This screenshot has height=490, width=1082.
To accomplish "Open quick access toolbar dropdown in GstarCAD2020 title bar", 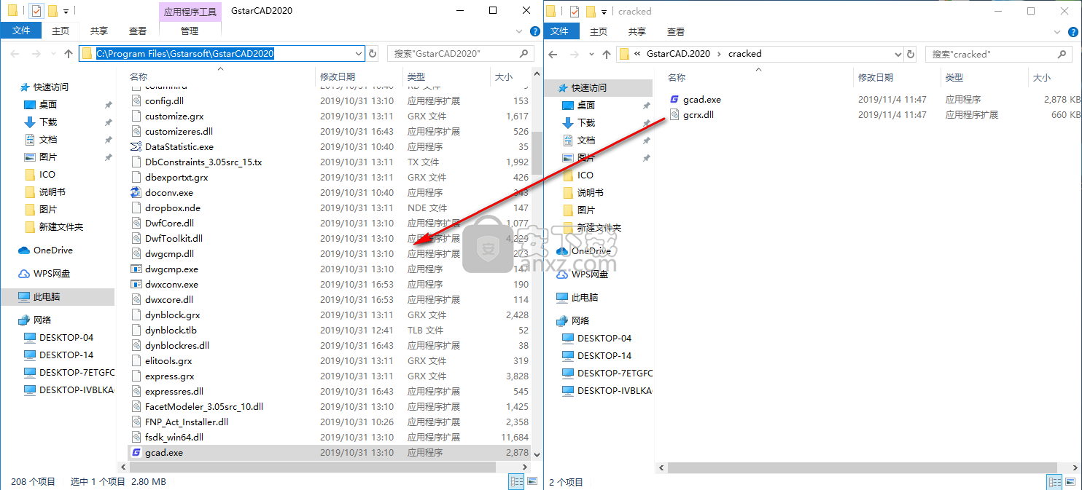I will coord(66,11).
